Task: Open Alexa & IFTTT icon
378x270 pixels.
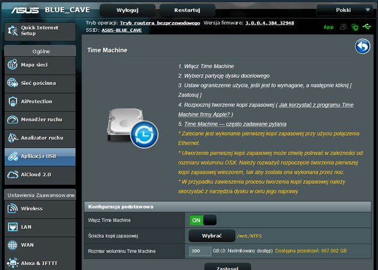Action: (x=13, y=263)
